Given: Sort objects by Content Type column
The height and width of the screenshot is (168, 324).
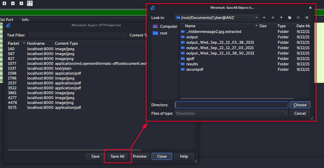Looking at the screenshot, I should (x=100, y=43).
